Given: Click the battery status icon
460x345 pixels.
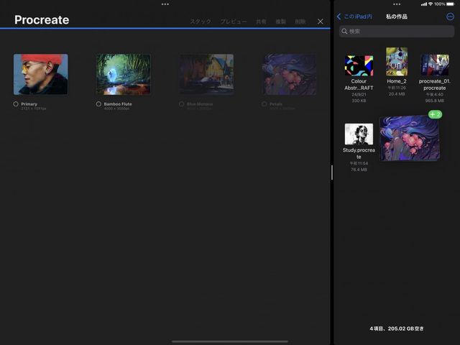Looking at the screenshot, I should pos(450,4).
